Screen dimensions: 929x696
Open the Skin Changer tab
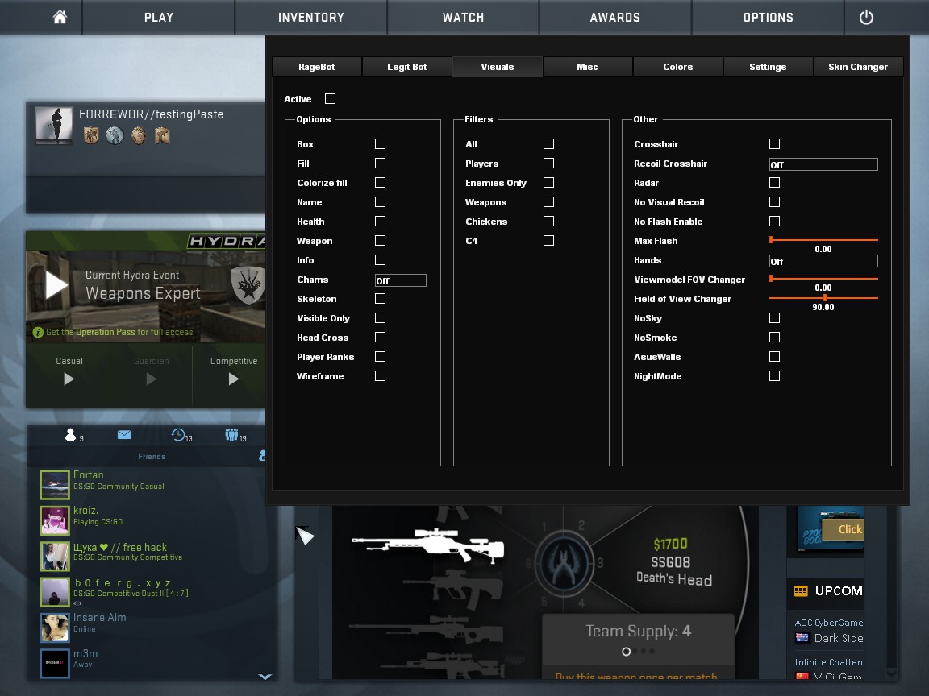[858, 67]
